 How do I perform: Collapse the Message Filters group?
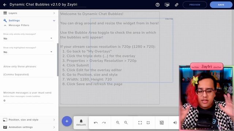pos(5,25)
